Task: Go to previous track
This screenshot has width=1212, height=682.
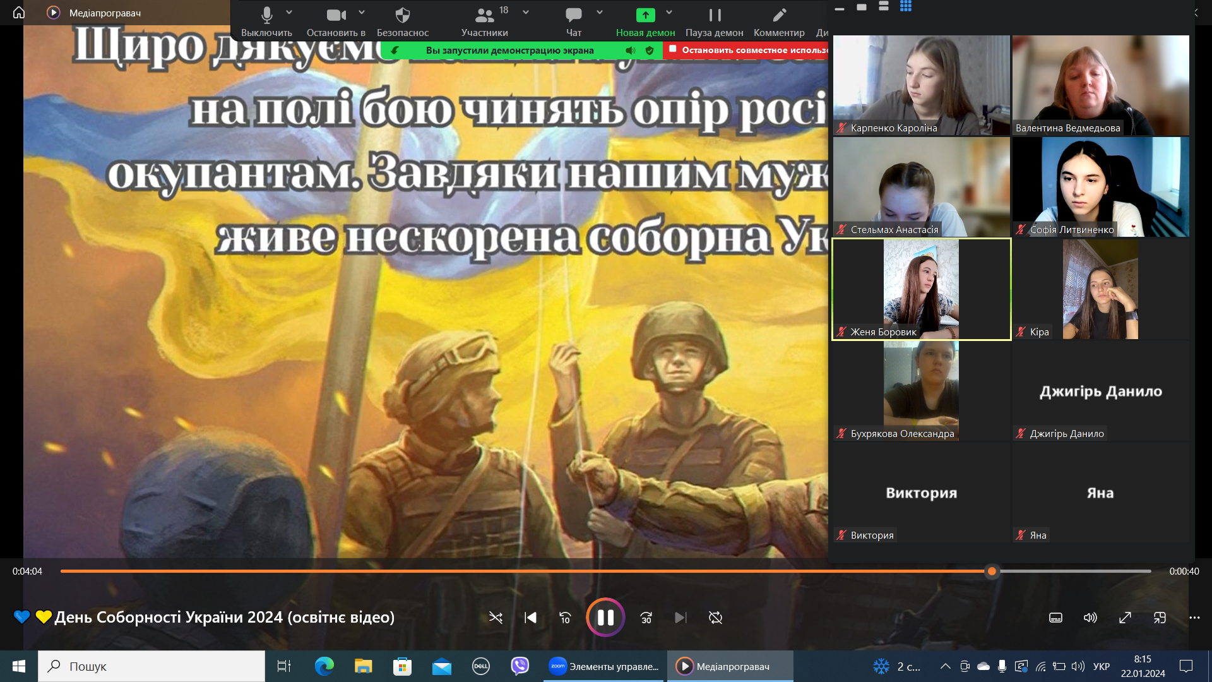Action: (x=530, y=618)
